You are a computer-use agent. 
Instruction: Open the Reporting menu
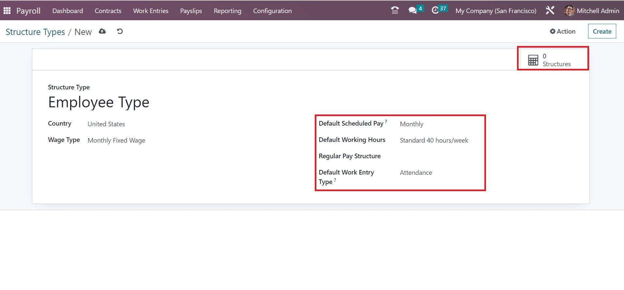pos(227,11)
